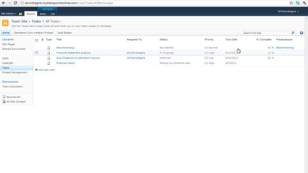Click the Search this site field

(266, 33)
